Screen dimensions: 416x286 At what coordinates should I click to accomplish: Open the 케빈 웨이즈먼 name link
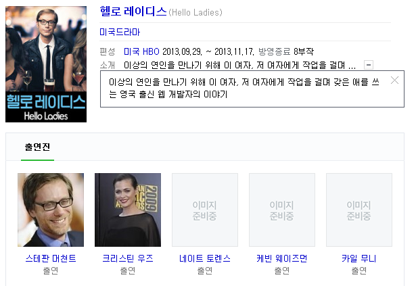pyautogui.click(x=282, y=258)
